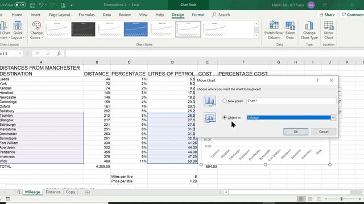Screen dimensions: 364x204
Task: Switch to the Distance sheet tab
Action: coord(53,192)
